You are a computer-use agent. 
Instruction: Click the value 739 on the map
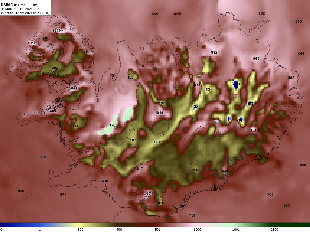pyautogui.click(x=192, y=215)
